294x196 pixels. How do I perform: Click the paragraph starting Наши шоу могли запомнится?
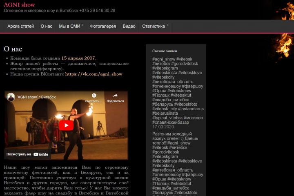click(66, 180)
